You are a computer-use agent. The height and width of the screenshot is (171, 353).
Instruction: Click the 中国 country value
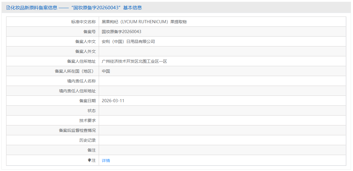[x=106, y=71]
